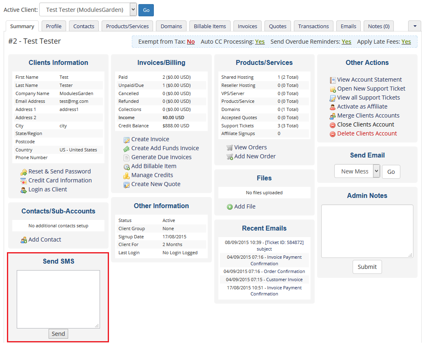The height and width of the screenshot is (344, 422).
Task: Click the Add Contact link
Action: (44, 240)
